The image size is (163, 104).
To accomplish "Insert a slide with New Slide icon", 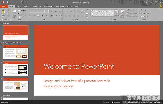I will click(14, 11).
